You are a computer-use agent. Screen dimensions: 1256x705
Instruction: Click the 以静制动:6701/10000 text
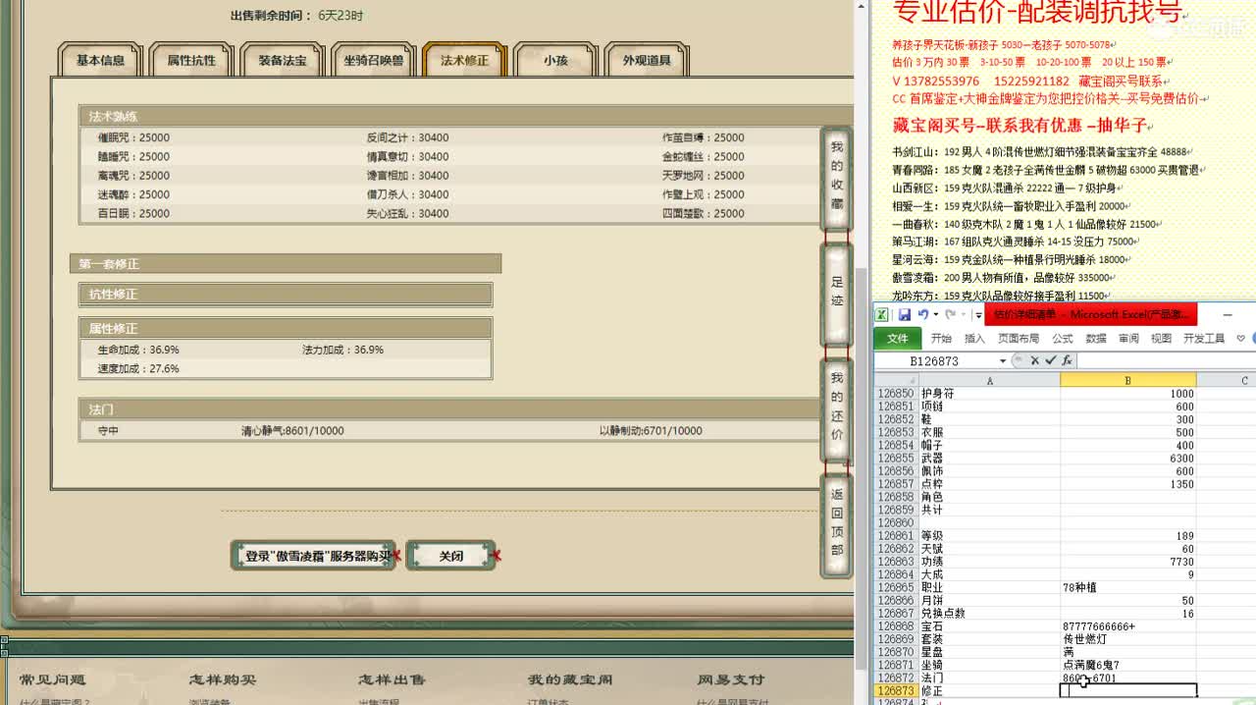[x=651, y=431]
